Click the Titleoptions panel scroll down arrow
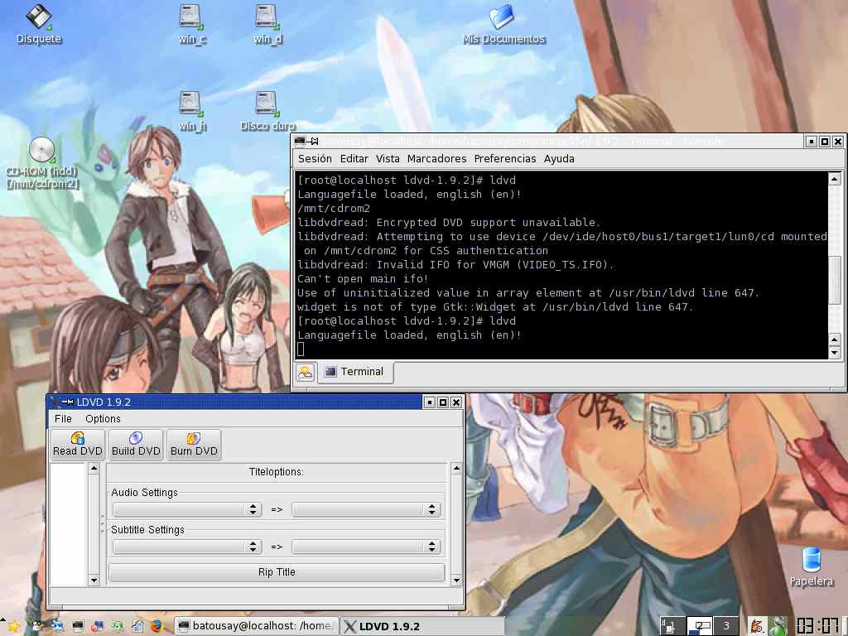This screenshot has height=636, width=848. pyautogui.click(x=456, y=581)
